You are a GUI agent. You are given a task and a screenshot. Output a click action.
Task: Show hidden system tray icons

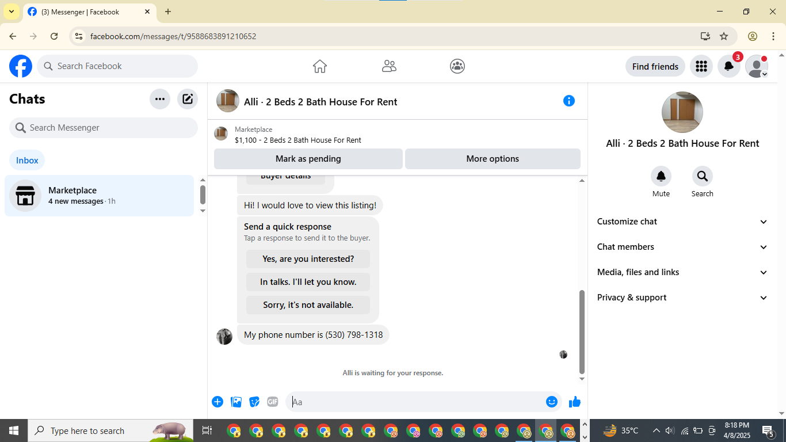point(657,430)
